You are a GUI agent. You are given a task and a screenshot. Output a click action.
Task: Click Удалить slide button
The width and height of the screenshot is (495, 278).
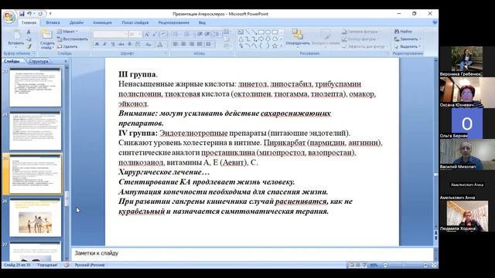click(x=67, y=46)
